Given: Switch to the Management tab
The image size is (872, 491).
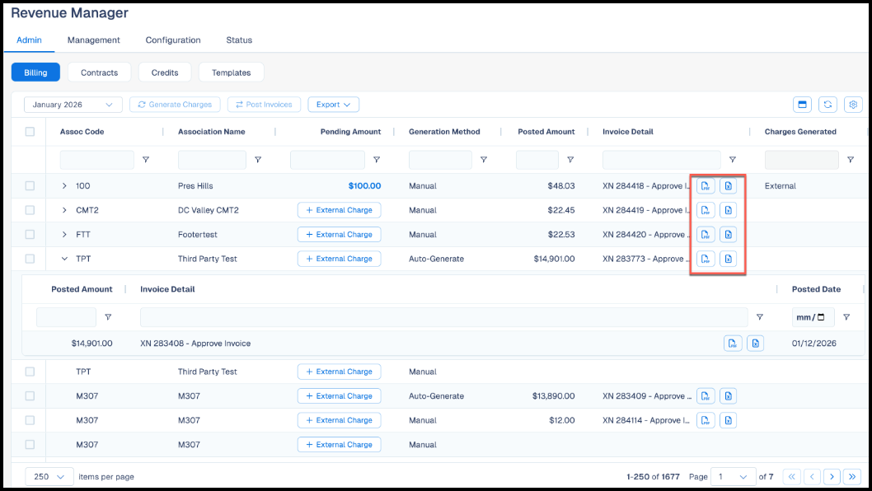Looking at the screenshot, I should [93, 40].
